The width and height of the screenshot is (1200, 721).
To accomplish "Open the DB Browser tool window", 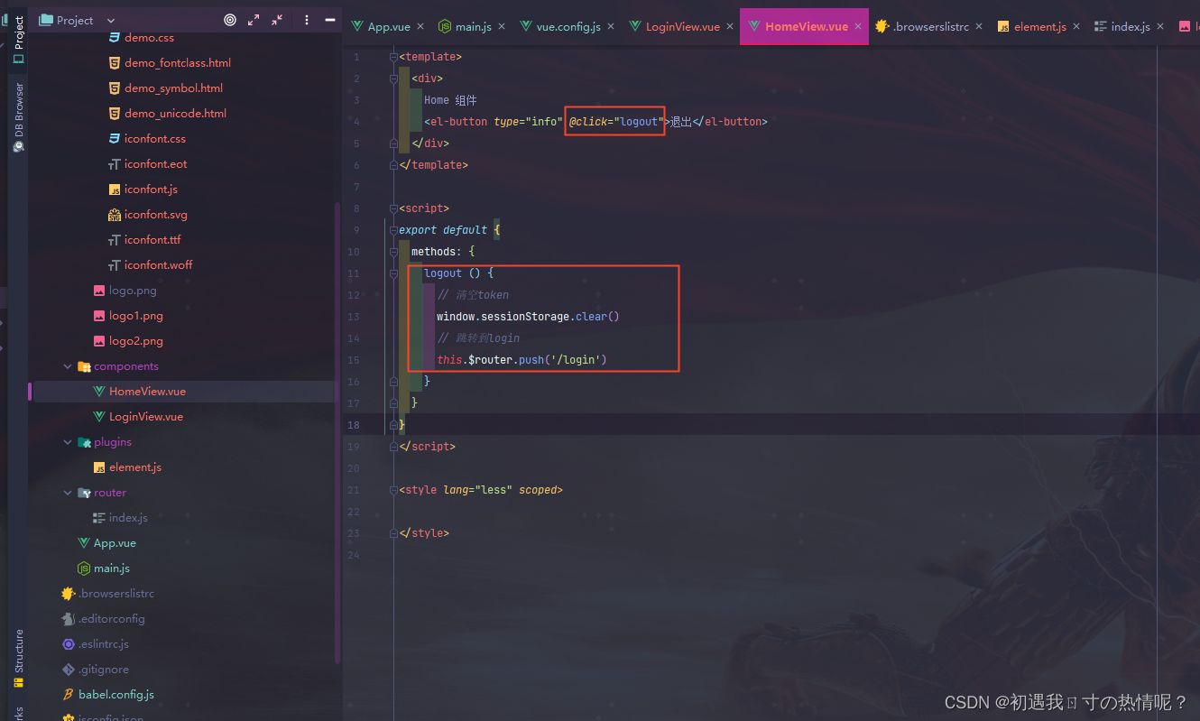I will 18,117.
